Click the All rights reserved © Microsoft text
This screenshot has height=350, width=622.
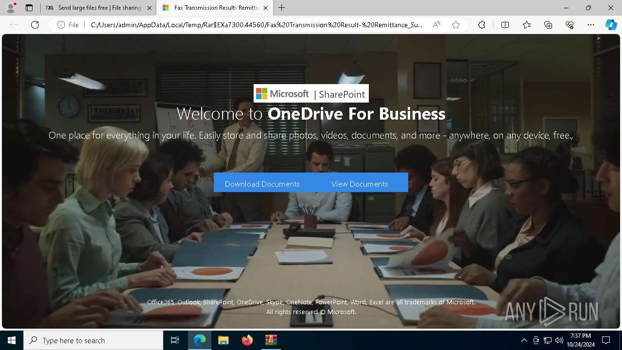(311, 312)
